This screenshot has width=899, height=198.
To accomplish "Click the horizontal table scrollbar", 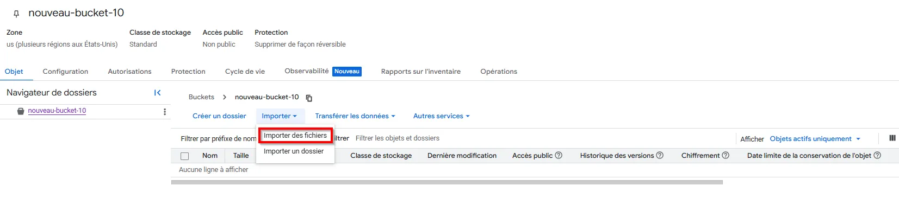I will (x=447, y=182).
